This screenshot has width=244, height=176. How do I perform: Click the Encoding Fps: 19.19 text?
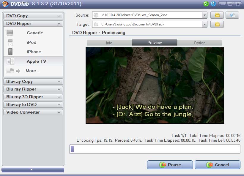(95, 141)
